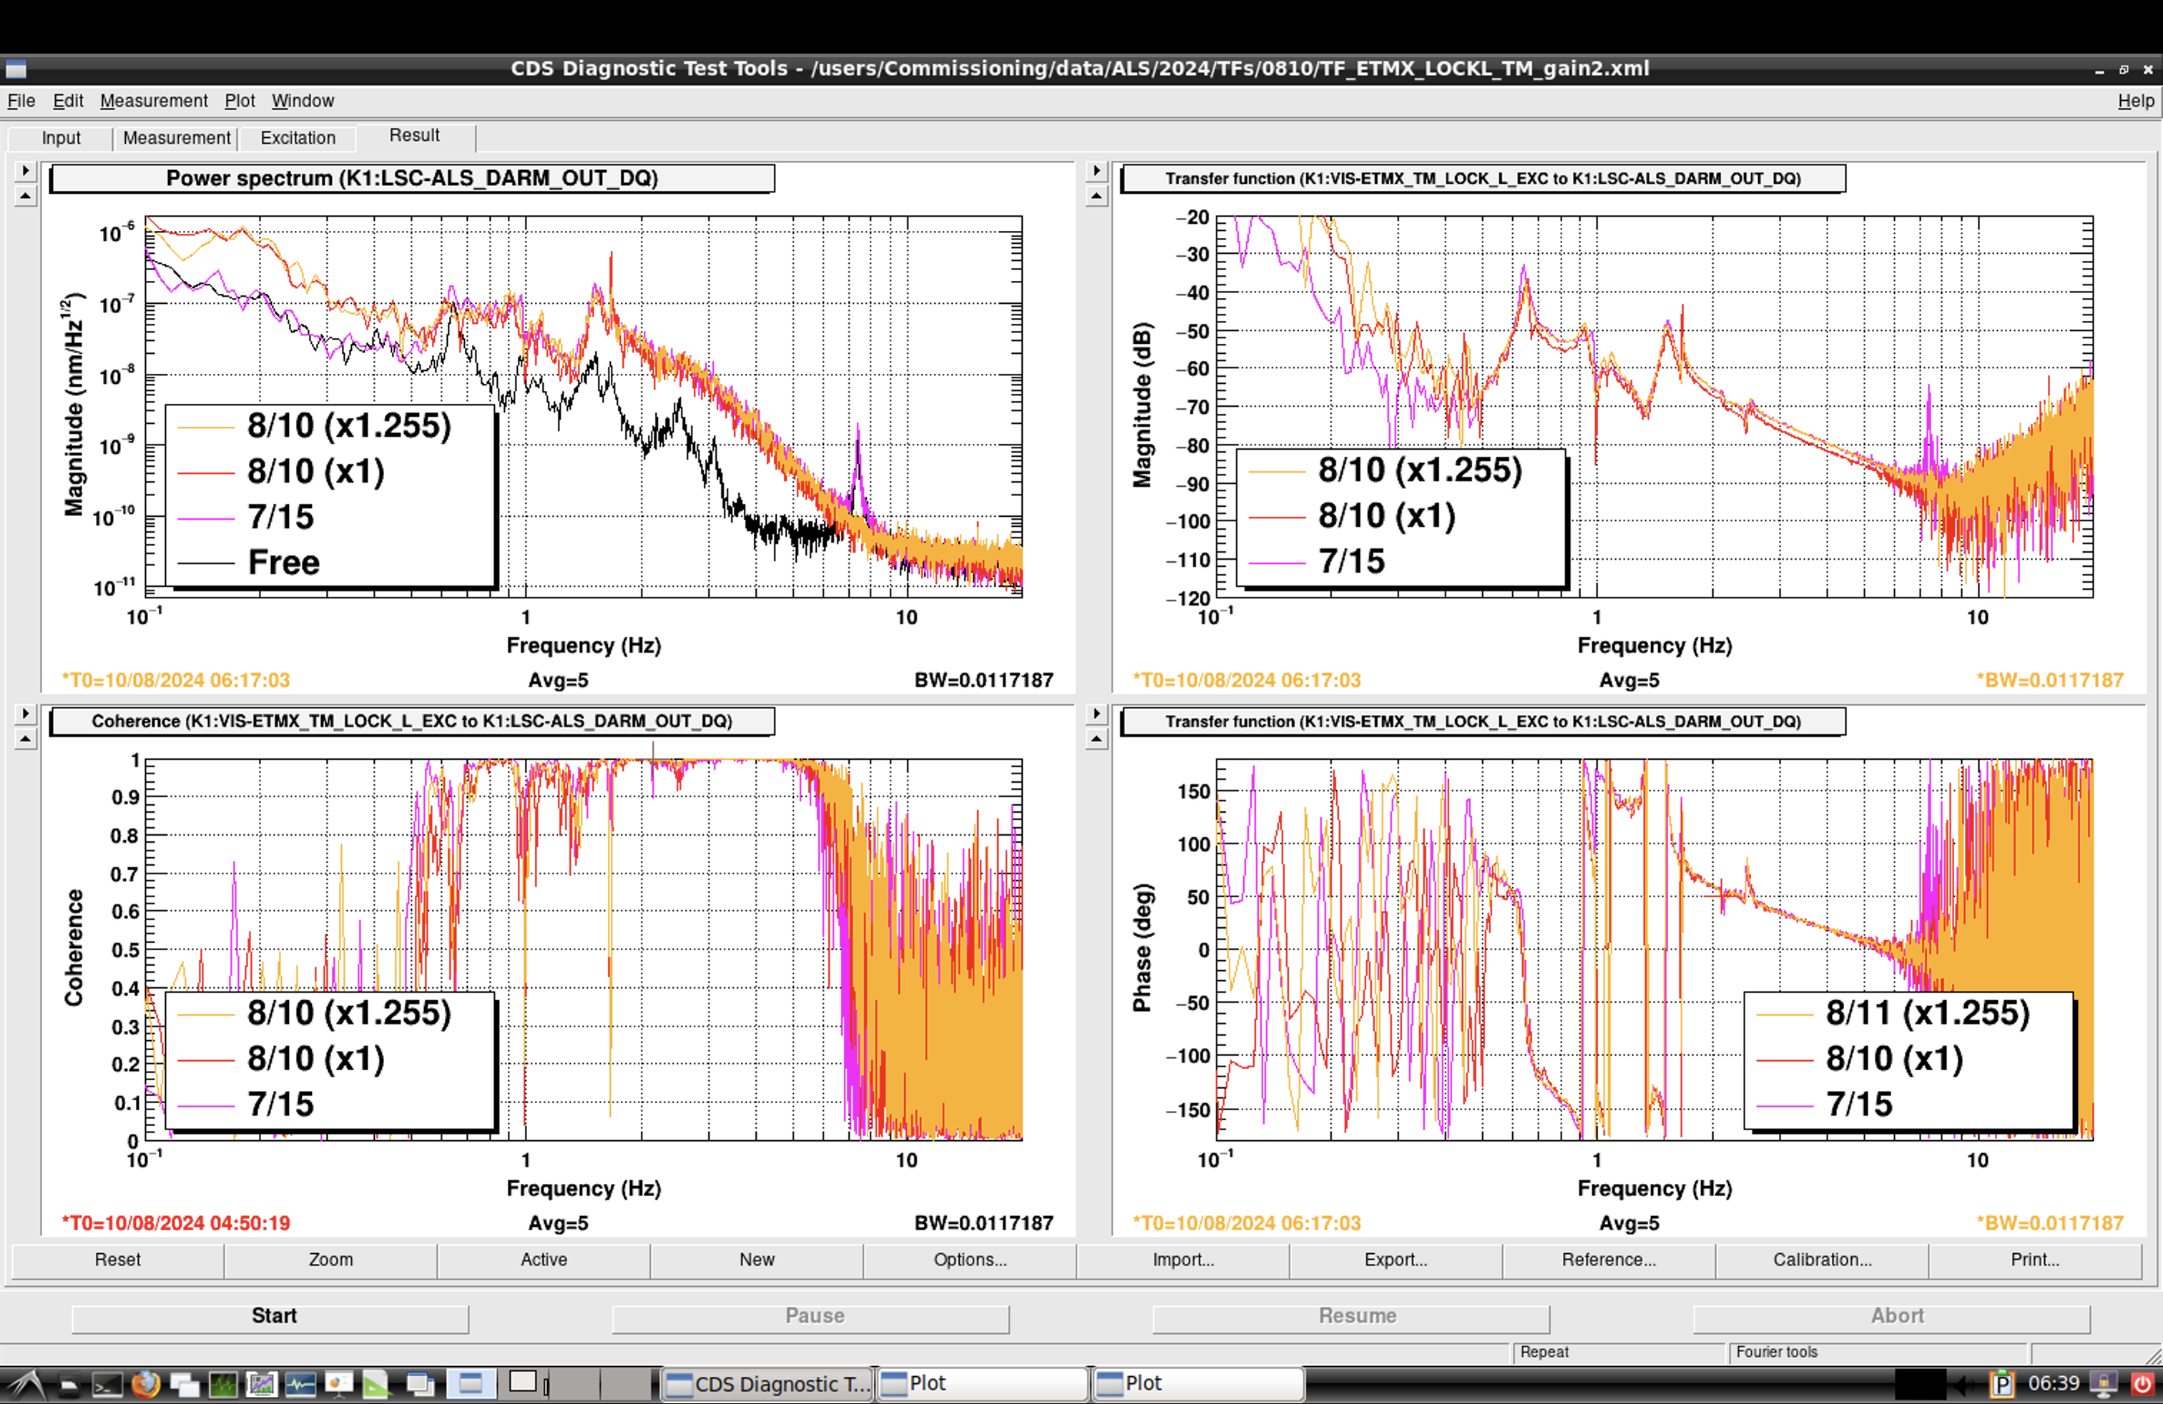
Task: Click the volume speaker tray icon
Action: click(1966, 1385)
